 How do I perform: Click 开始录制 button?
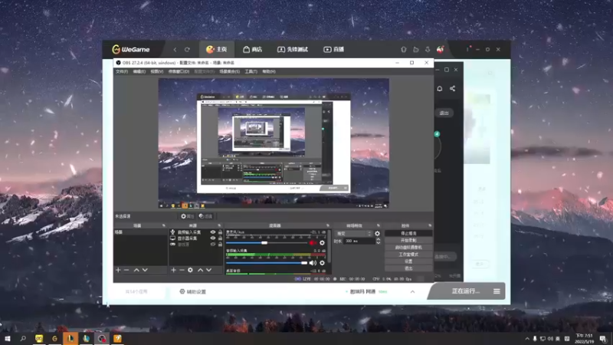pos(408,240)
